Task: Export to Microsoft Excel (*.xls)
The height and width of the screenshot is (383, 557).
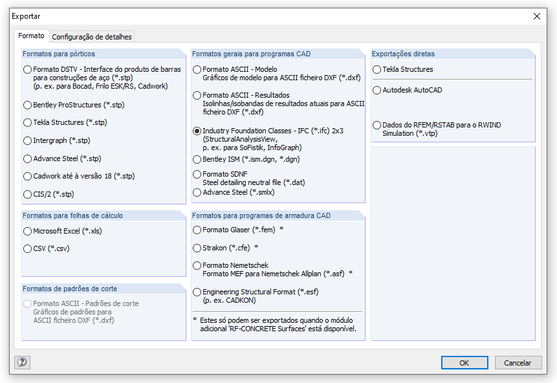Action: 28,230
